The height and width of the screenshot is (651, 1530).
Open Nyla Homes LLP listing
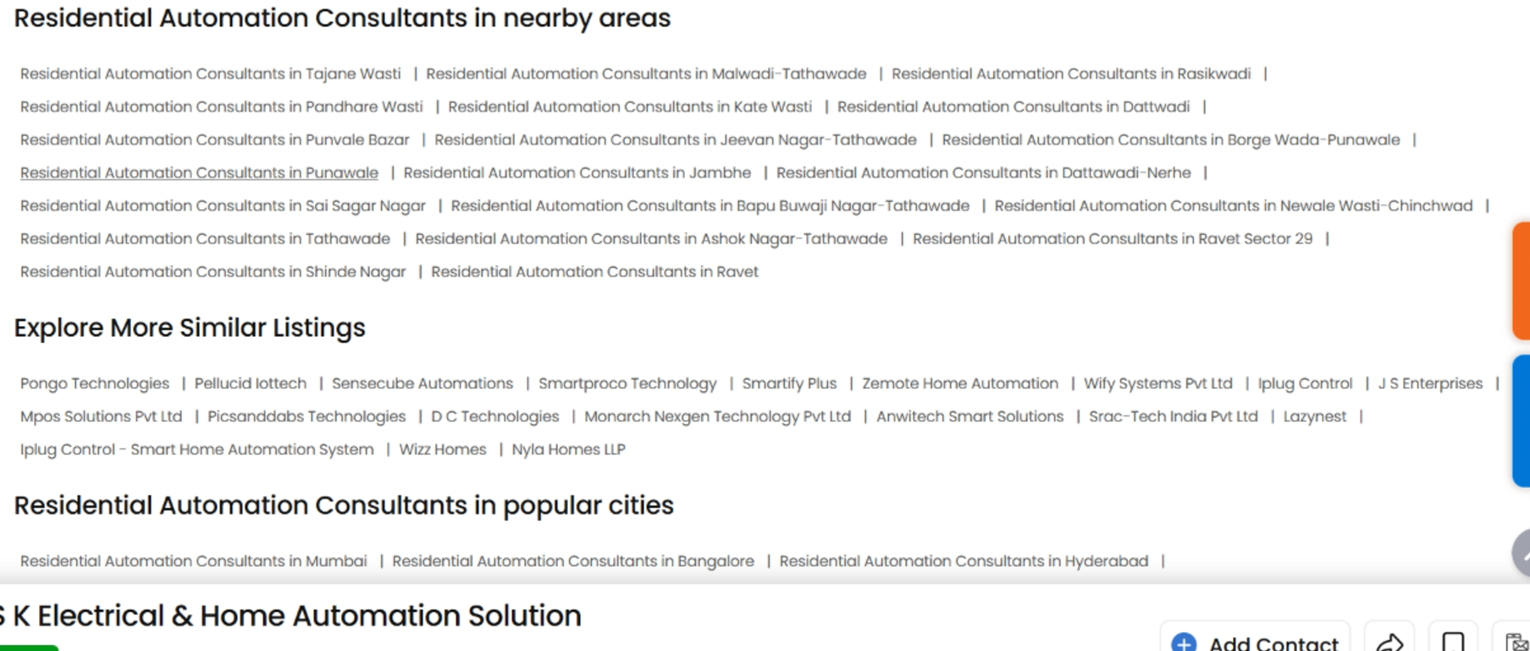click(x=568, y=450)
